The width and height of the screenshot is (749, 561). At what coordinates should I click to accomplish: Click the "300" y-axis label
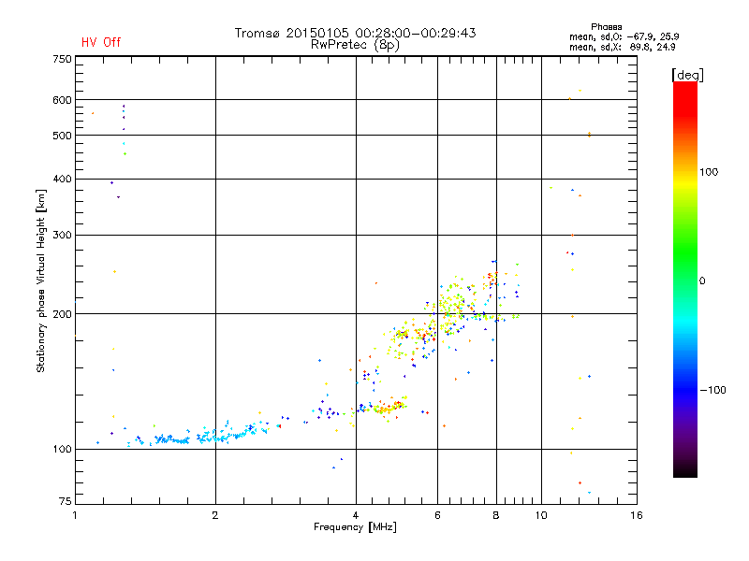pyautogui.click(x=62, y=236)
